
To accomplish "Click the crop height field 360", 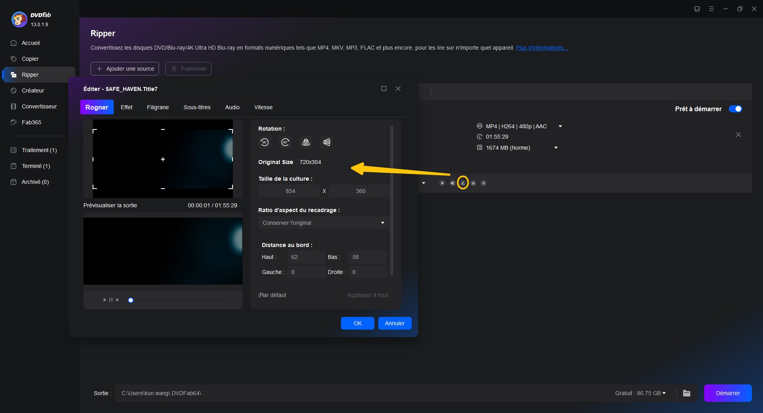I will 359,191.
